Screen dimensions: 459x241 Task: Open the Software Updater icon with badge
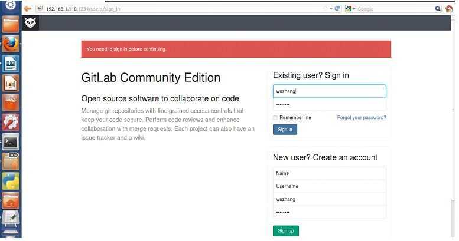pos(11,161)
